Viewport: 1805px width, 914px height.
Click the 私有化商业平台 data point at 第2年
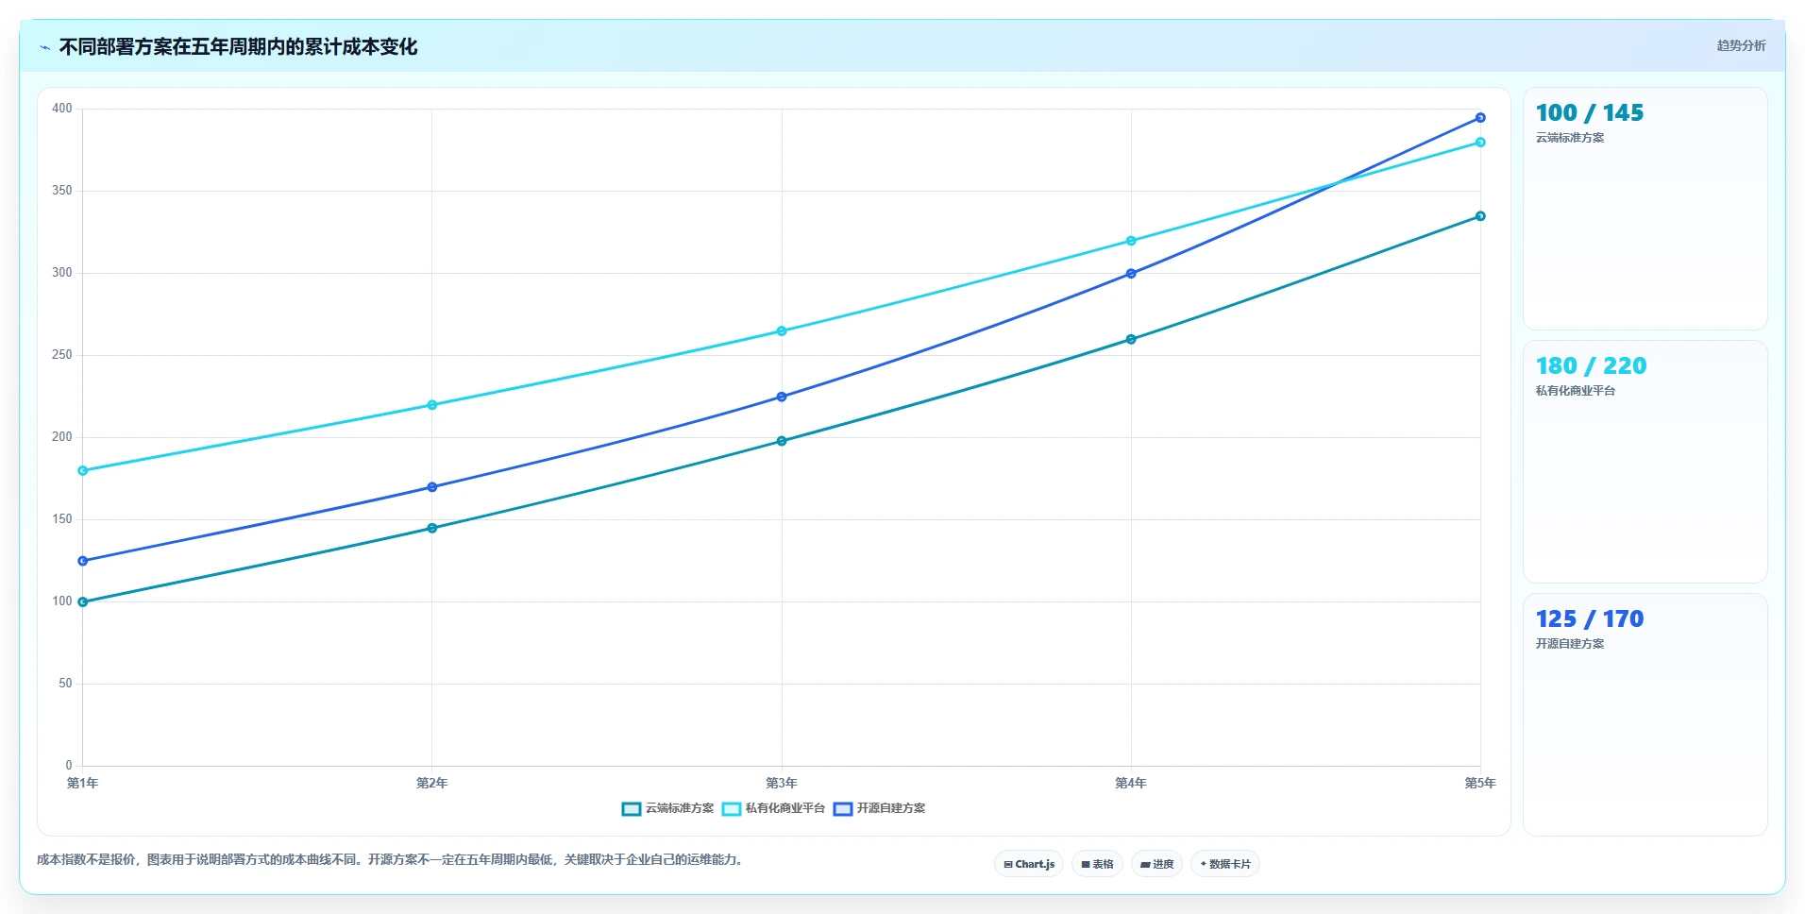[x=432, y=405]
